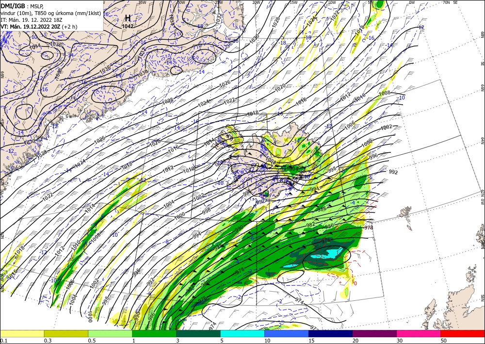
Task: Click the 'H' high-pressure marker over Greenland
Action: click(127, 18)
